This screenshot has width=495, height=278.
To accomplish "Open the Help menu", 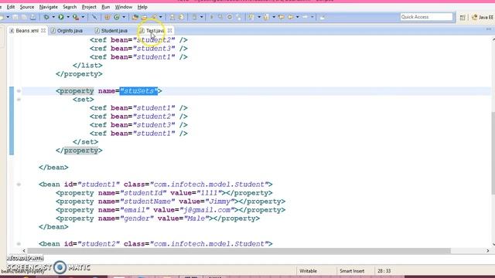I will pos(142,7).
